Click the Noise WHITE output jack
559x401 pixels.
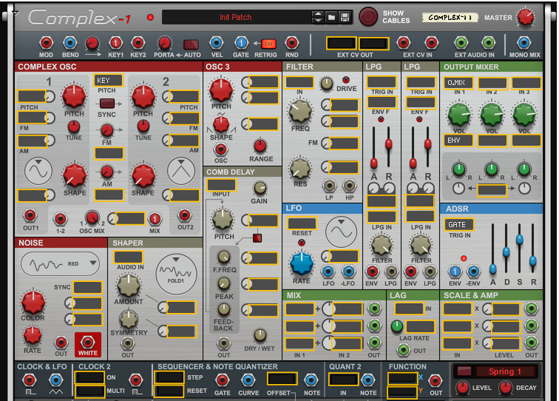coord(88,342)
